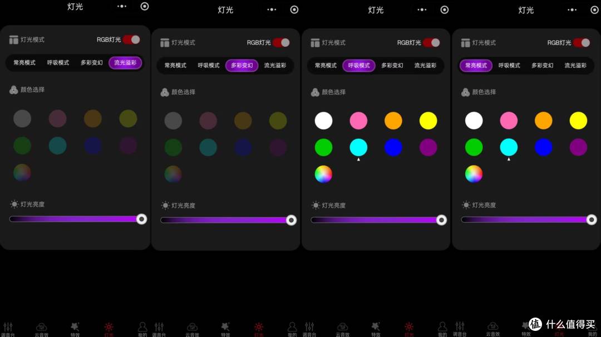601x337 pixels.
Task: Tap red 灯光 nav icon in third panel
Action: [409, 328]
